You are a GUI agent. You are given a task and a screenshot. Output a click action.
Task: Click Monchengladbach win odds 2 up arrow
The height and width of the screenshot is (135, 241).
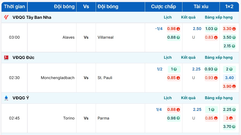231,69
